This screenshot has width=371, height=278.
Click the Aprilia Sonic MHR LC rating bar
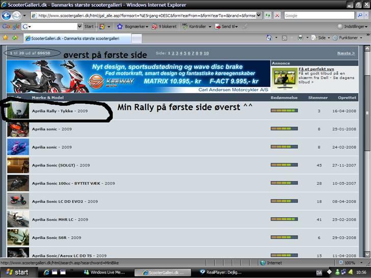coord(284,220)
